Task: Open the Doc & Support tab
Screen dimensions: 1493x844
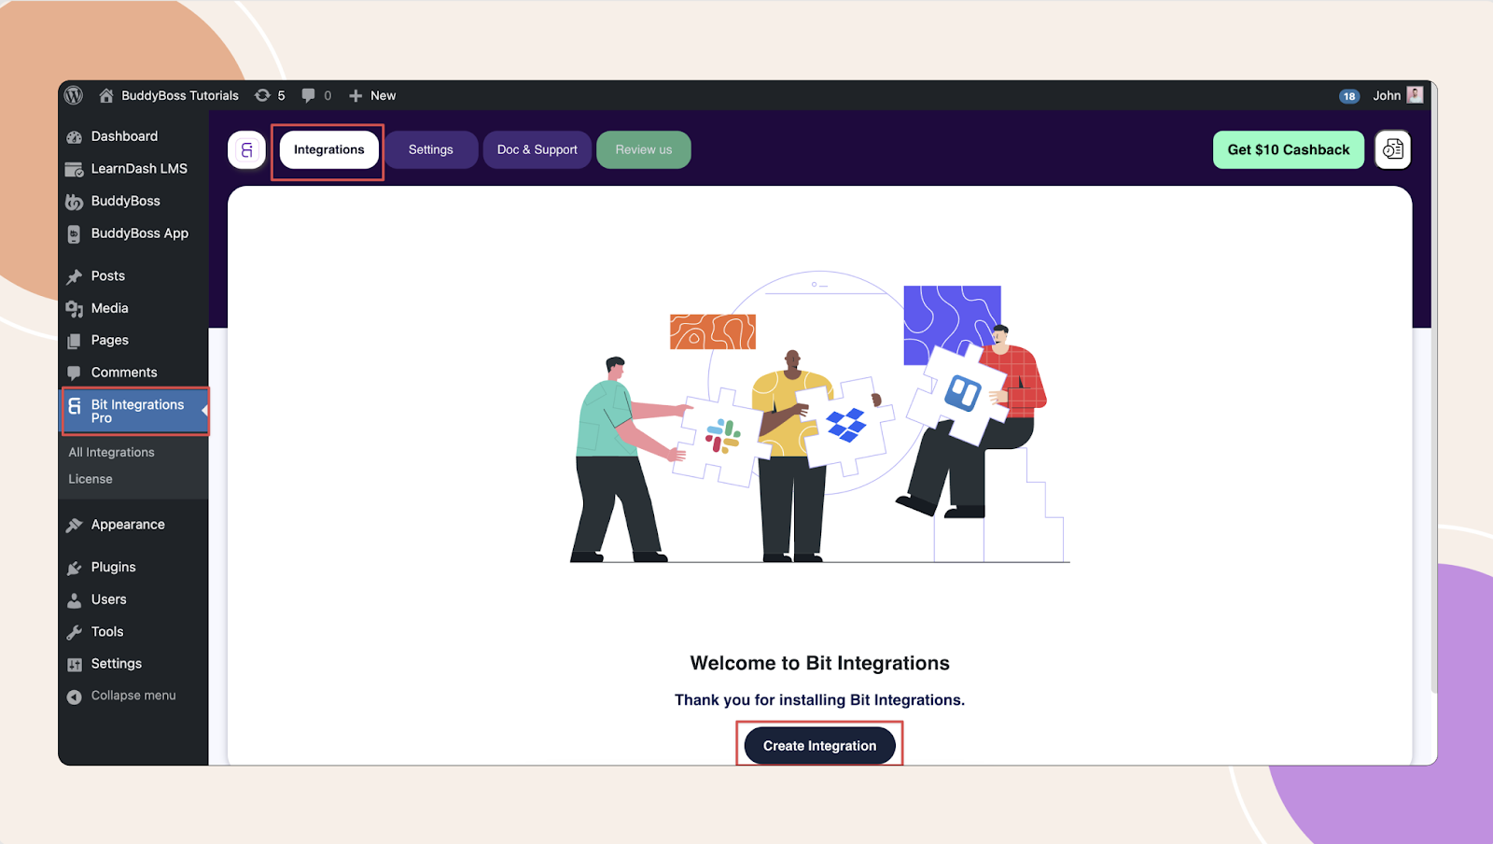Action: 537,149
